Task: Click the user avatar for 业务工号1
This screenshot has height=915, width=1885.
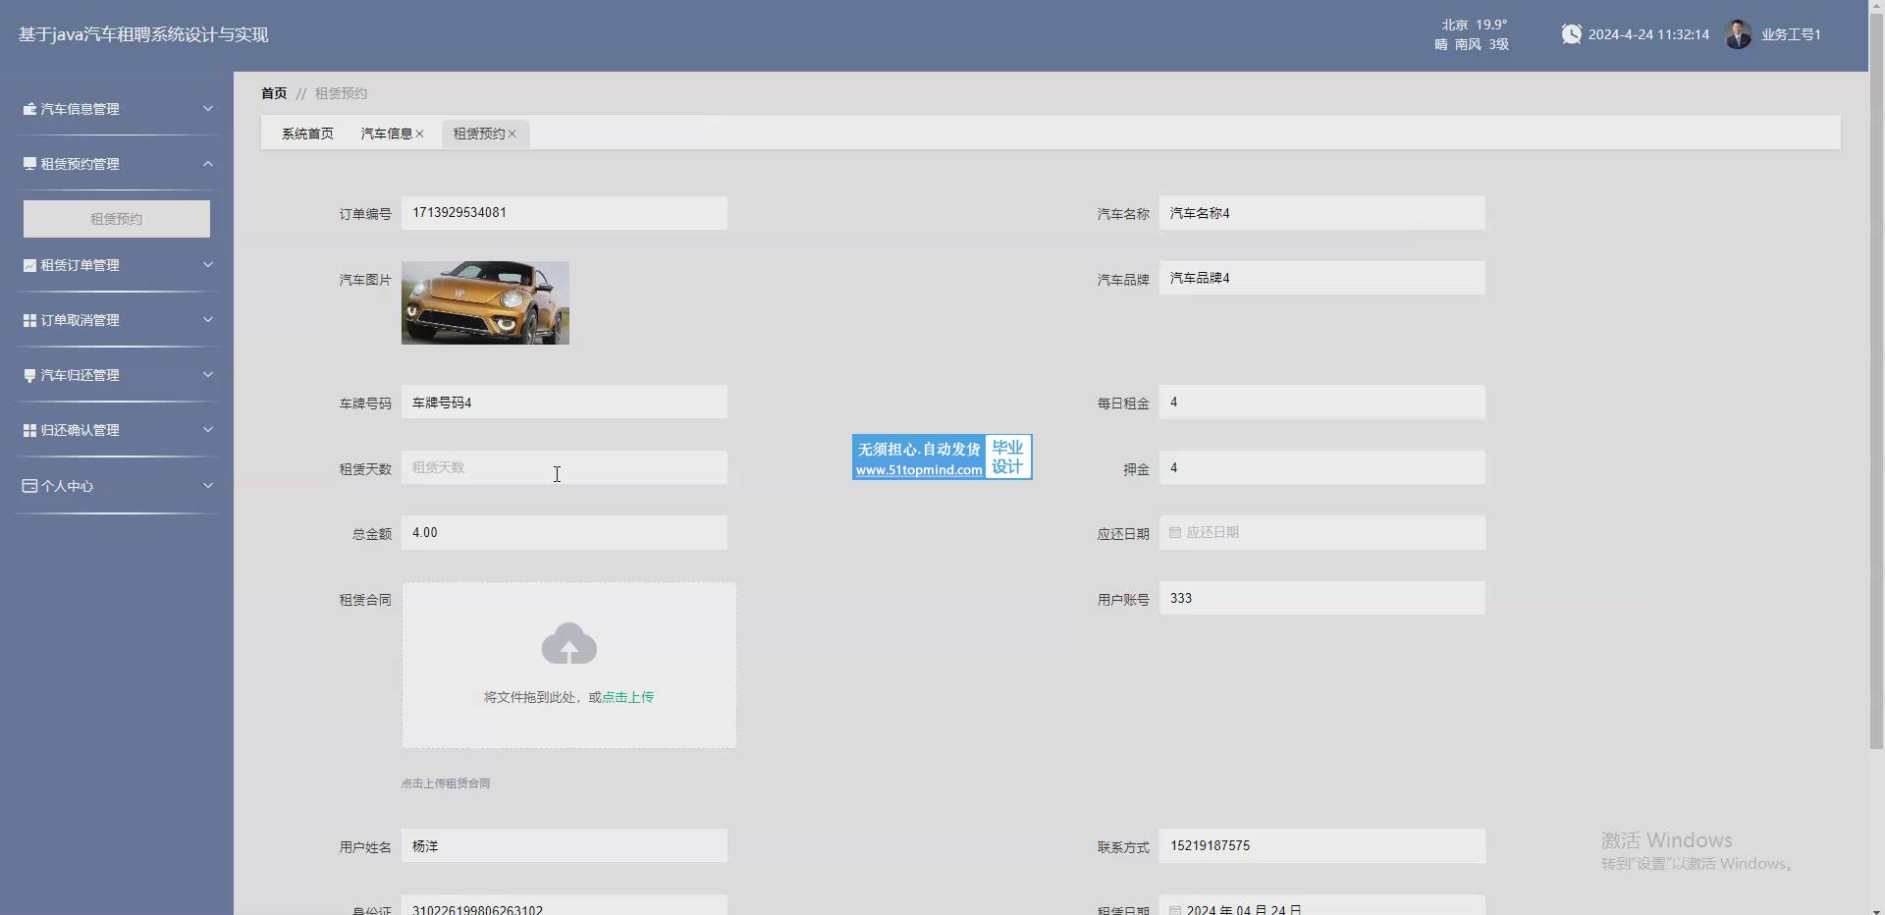Action: click(1739, 34)
